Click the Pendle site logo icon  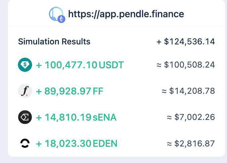[x=56, y=14]
